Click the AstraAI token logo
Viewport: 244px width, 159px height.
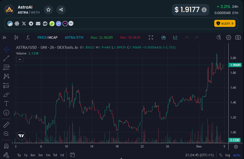point(9,10)
